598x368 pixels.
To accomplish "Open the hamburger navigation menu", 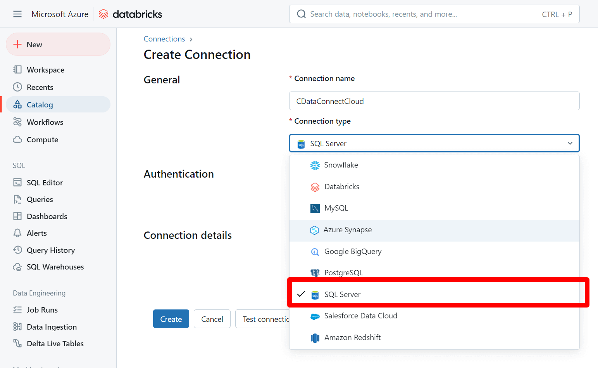I will pyautogui.click(x=17, y=14).
